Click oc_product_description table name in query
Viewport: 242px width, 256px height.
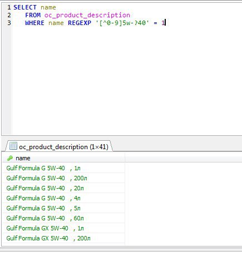click(x=87, y=15)
